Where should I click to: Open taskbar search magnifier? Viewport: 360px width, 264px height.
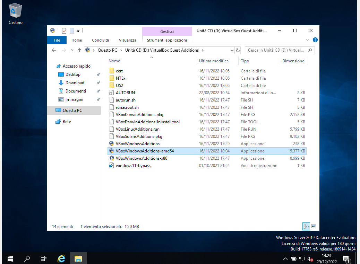pyautogui.click(x=27, y=259)
